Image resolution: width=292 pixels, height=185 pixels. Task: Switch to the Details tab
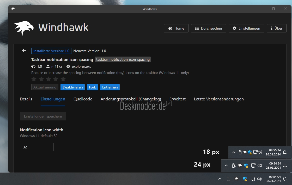coord(26,99)
